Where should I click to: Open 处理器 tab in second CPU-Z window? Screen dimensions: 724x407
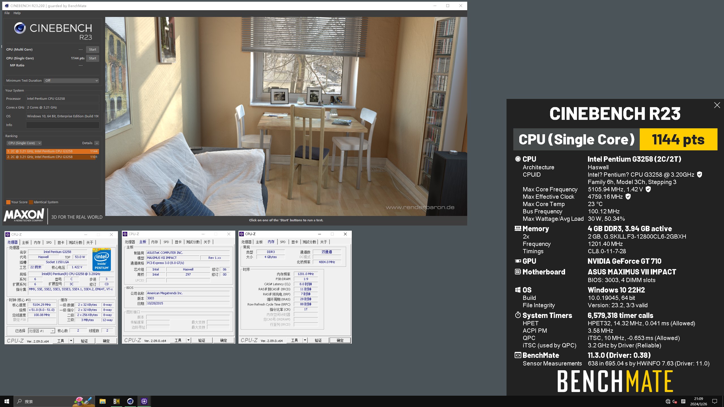(x=130, y=242)
